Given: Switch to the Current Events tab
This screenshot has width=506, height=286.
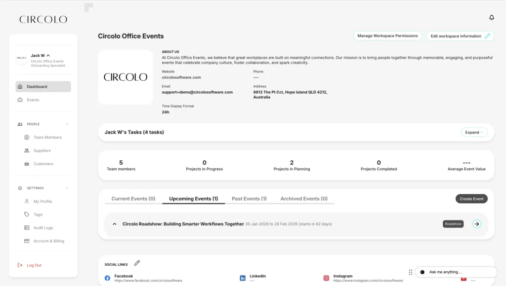Looking at the screenshot, I should 133,199.
